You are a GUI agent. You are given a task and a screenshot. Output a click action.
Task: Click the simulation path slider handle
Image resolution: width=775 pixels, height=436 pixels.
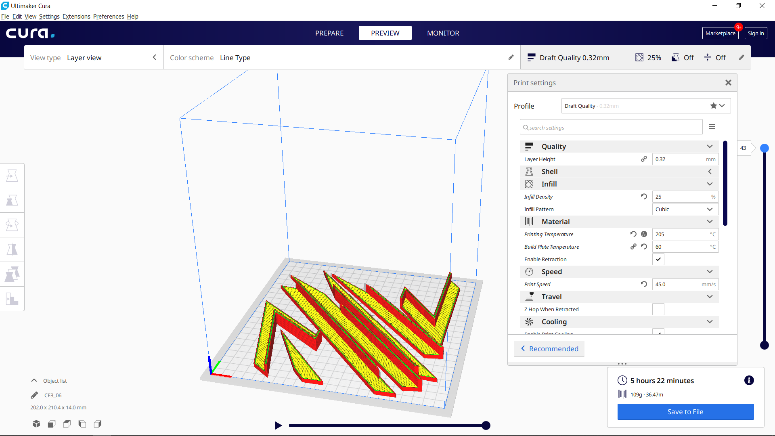pyautogui.click(x=486, y=425)
